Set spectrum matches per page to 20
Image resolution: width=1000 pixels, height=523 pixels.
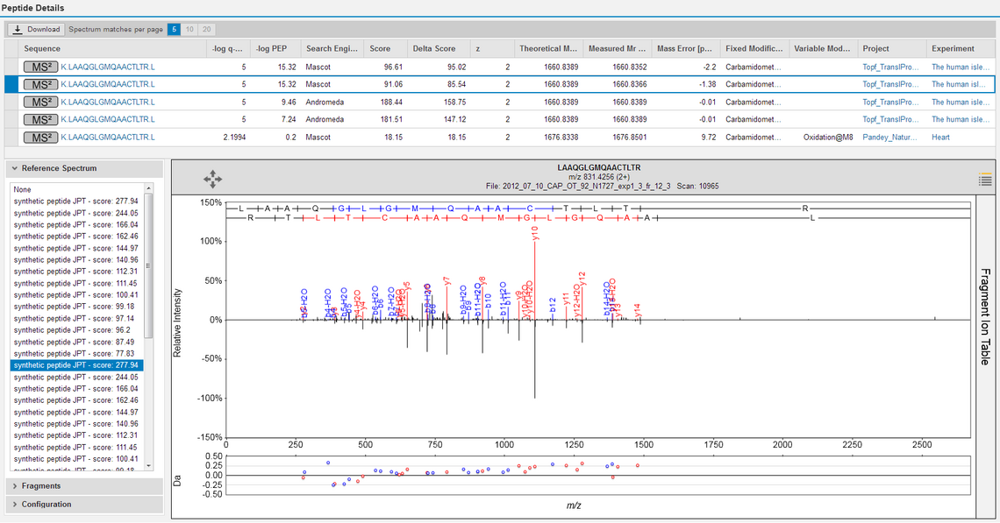(x=207, y=29)
